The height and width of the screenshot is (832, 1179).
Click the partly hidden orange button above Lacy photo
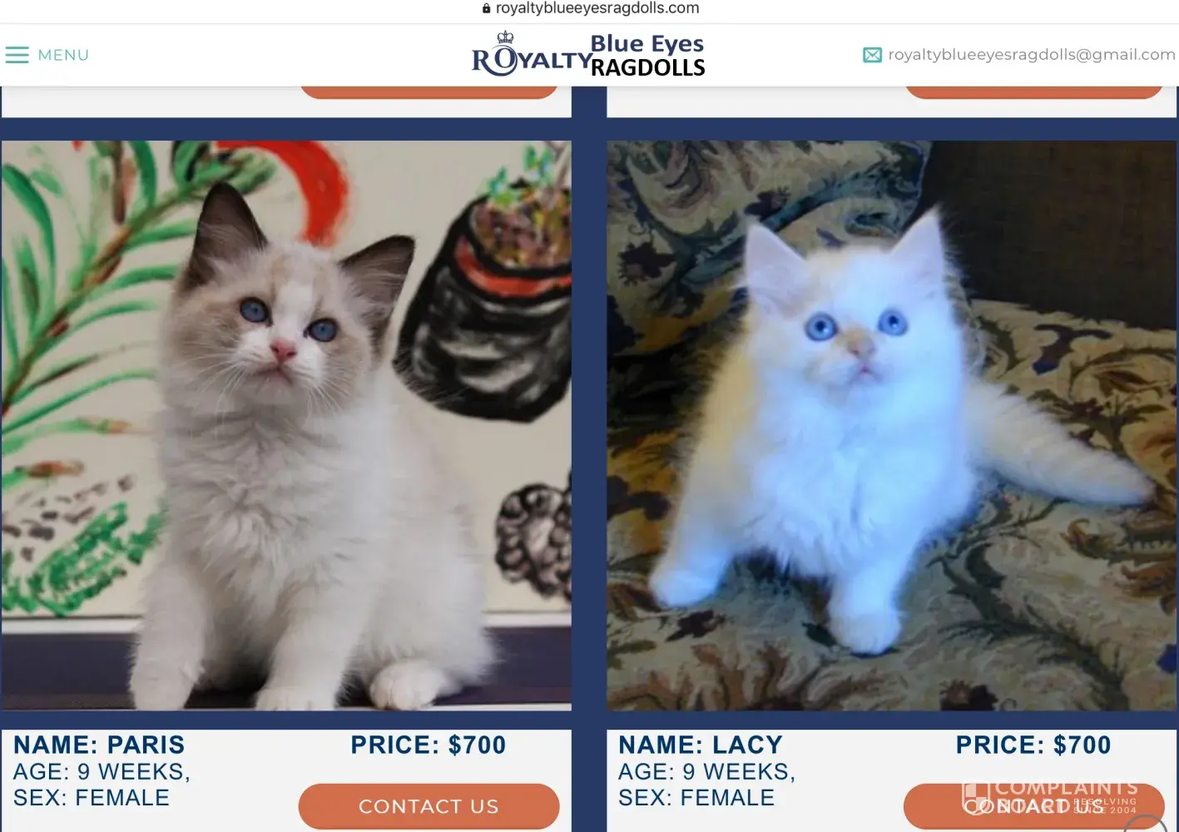coord(1033,92)
